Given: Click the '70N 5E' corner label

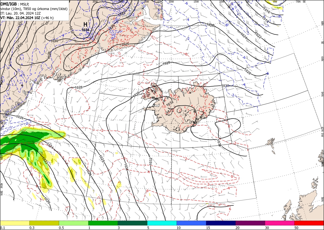Looking at the screenshot, I should [301, 2].
